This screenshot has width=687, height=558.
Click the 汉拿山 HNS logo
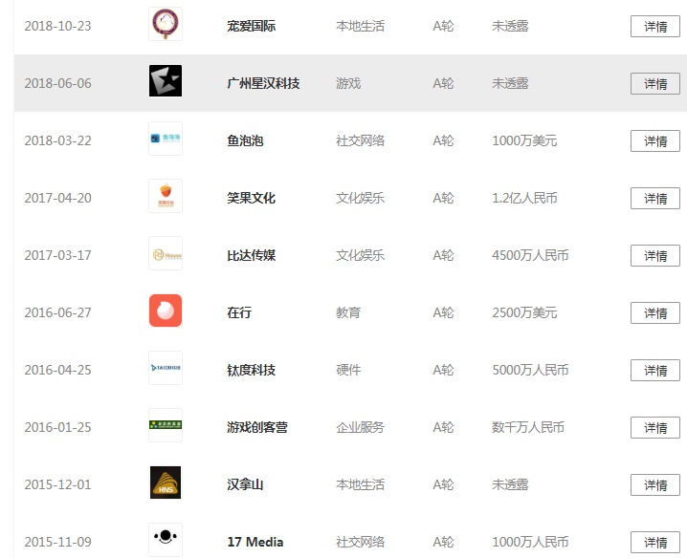(166, 483)
